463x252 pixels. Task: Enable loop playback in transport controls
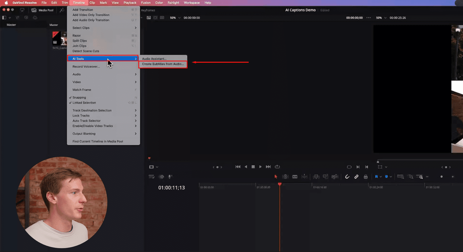tap(277, 167)
